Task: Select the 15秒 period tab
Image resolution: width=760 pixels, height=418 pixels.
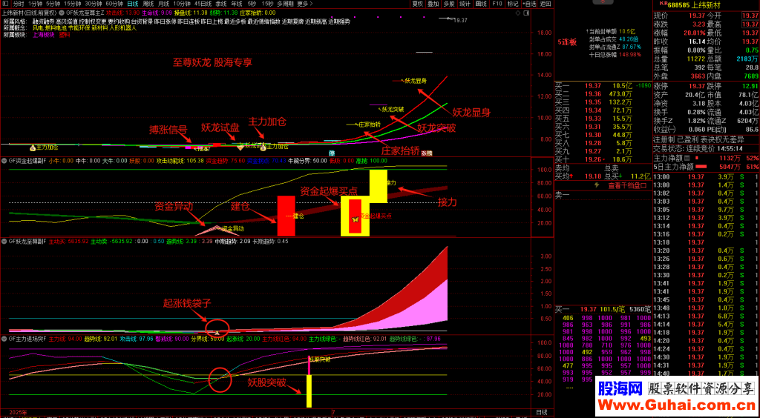Action: 267,4
